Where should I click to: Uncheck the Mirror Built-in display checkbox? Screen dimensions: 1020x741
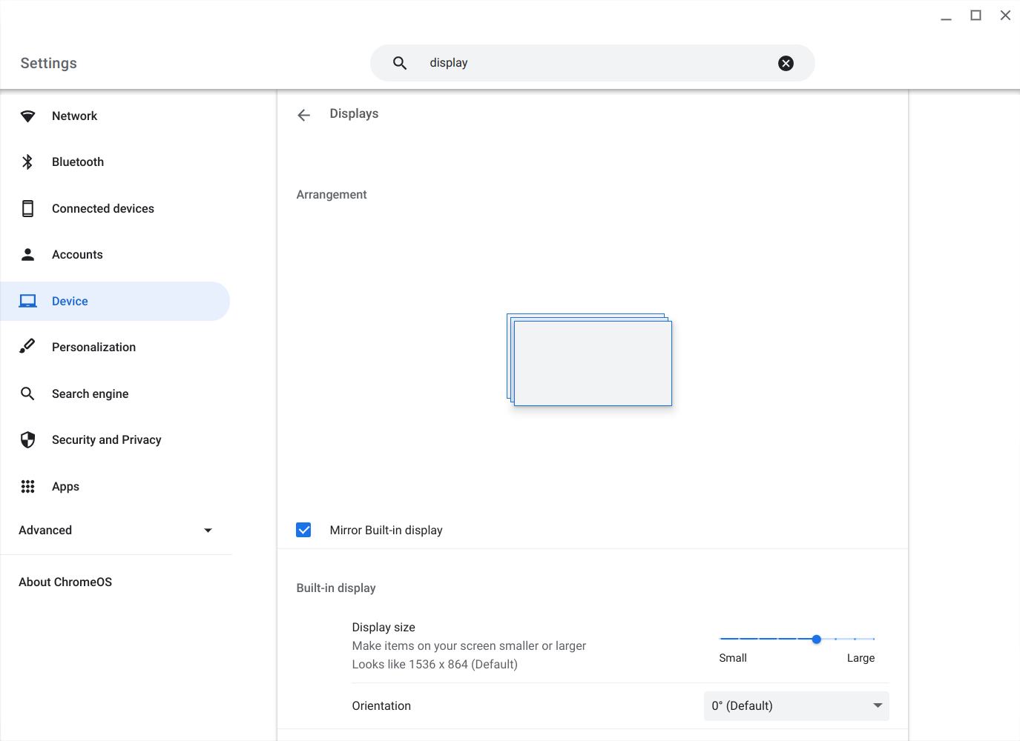point(303,530)
